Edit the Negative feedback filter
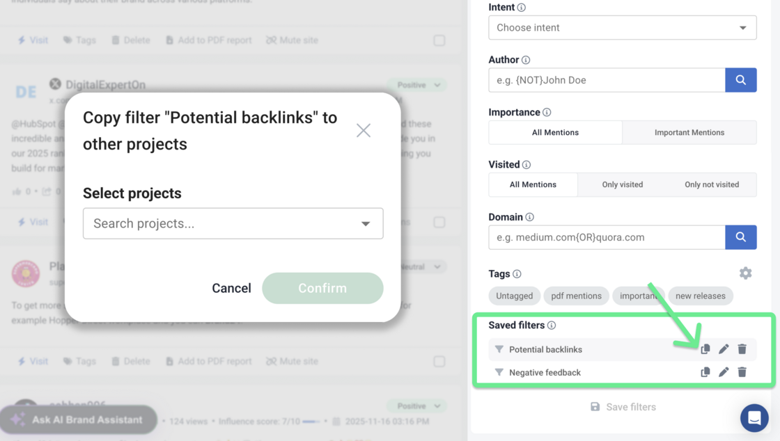Screen dimensions: 780x441 724,372
